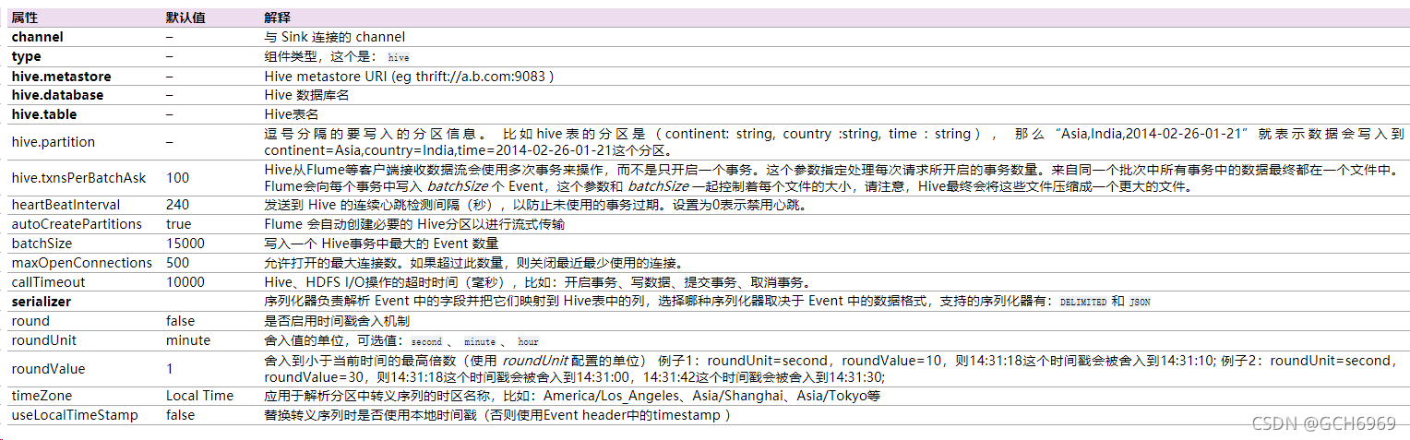Click the serializer description mentioning DELIMITED and JSON
Screen dimensions: 1410x440
click(x=707, y=302)
